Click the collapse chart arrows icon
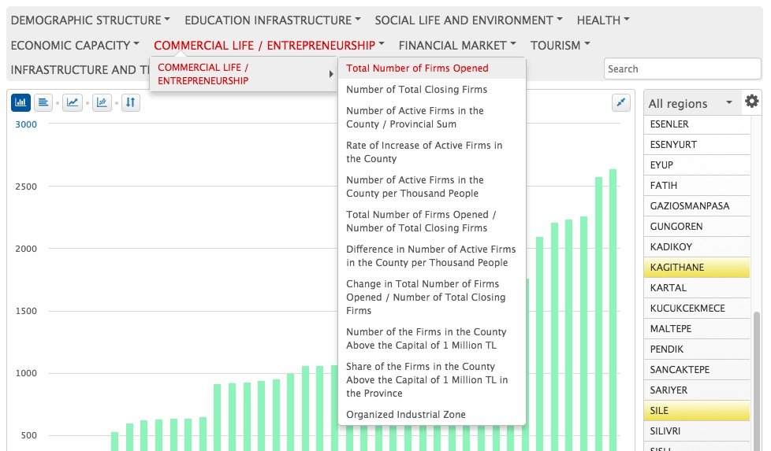 click(621, 102)
